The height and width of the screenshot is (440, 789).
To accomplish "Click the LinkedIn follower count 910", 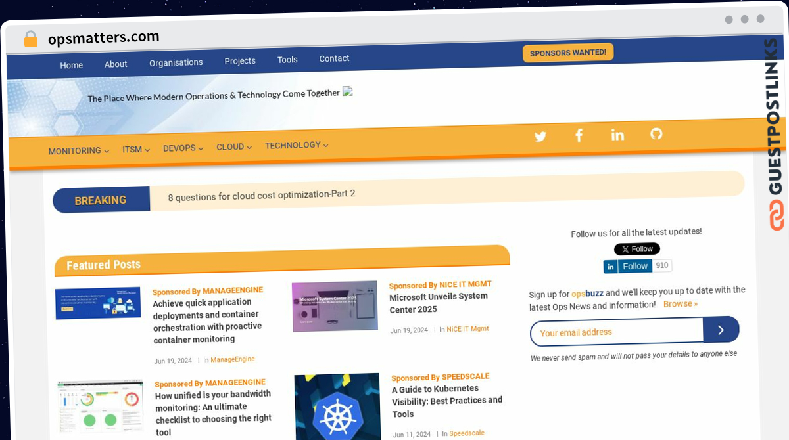I will coord(662,265).
